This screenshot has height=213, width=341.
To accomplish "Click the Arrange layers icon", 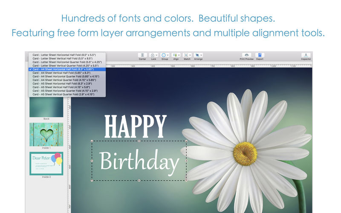I will (197, 55).
